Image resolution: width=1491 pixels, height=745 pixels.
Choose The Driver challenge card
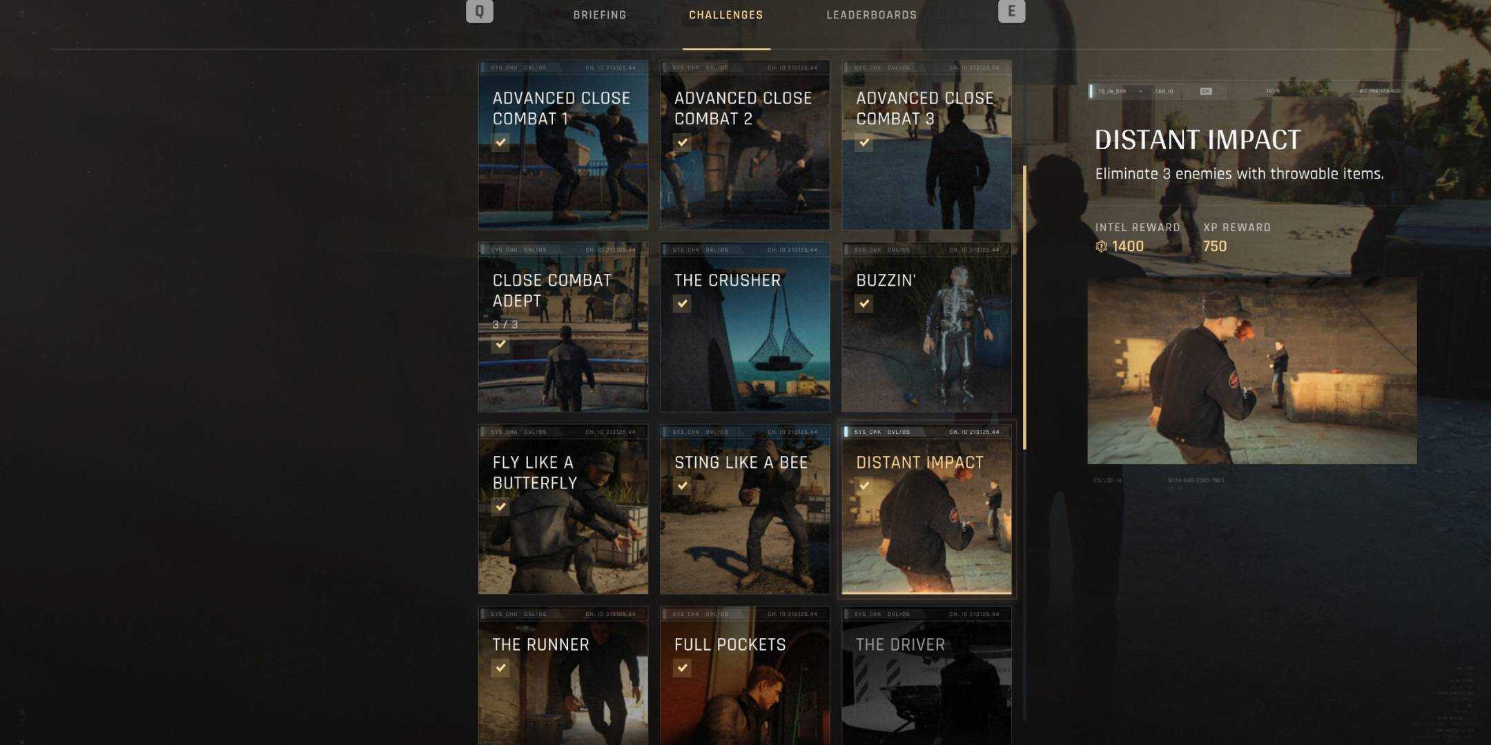point(926,676)
